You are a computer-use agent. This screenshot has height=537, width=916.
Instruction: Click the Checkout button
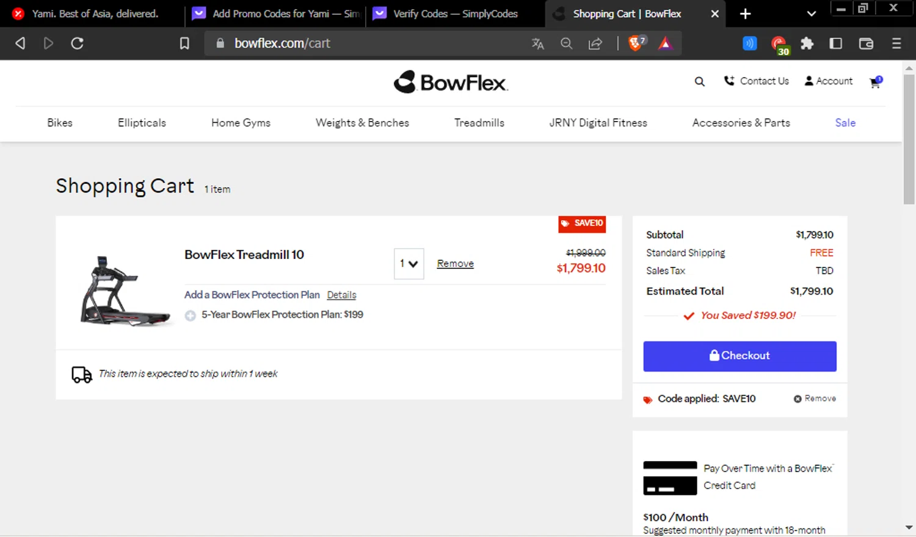[x=740, y=356]
